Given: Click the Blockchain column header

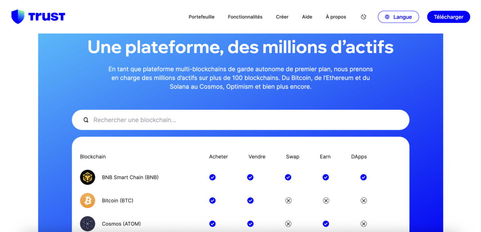Looking at the screenshot, I should (x=93, y=157).
